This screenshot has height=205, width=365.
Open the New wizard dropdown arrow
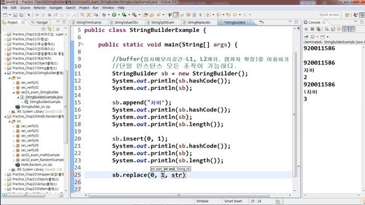coord(10,15)
